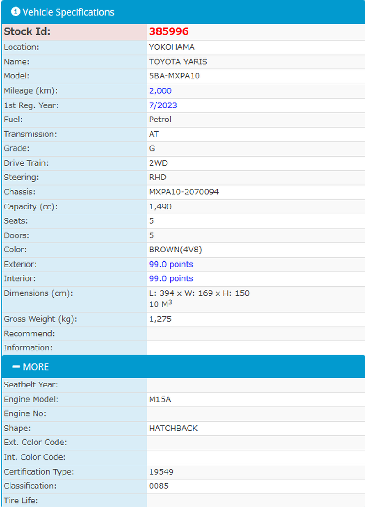Click the gross weight value 1,275
The height and width of the screenshot is (507, 365).
[x=160, y=319]
